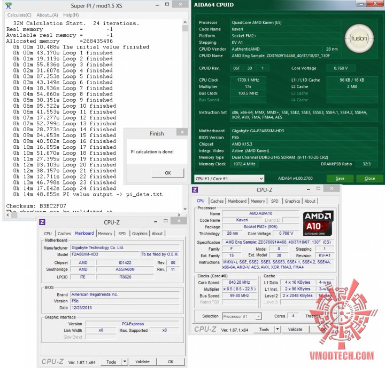Close the Finish dialog with its X
This screenshot has height=368, width=385.
pyautogui.click(x=182, y=132)
